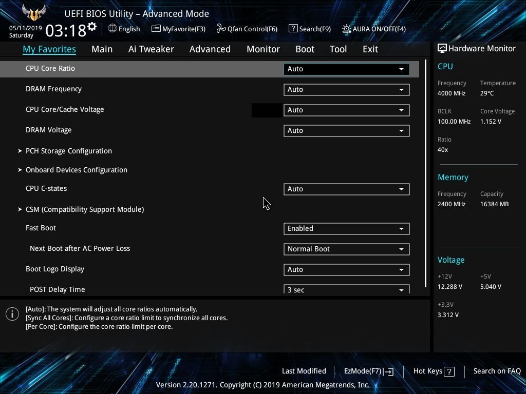Open Next Boot after AC Power Loss dropdown

pyautogui.click(x=347, y=249)
